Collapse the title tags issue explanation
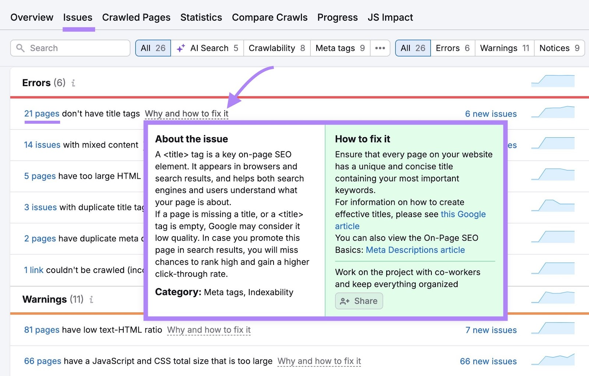Screen dimensions: 589x376 point(187,113)
